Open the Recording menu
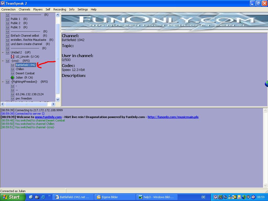 coord(60,9)
